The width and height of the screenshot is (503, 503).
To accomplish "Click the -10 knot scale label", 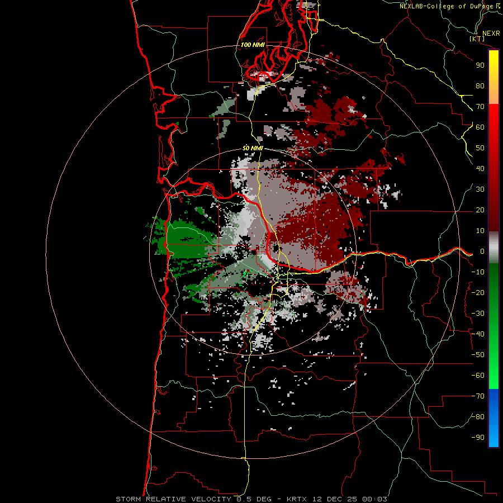I will pyautogui.click(x=478, y=272).
